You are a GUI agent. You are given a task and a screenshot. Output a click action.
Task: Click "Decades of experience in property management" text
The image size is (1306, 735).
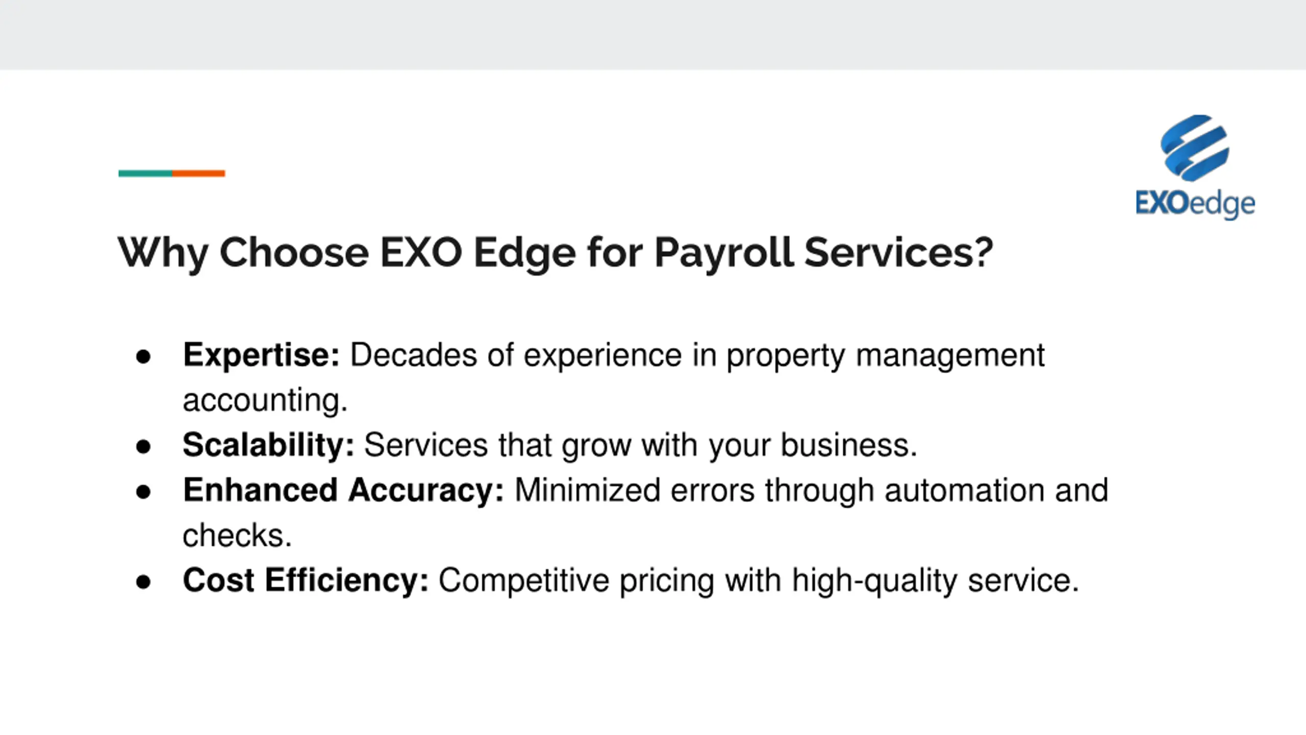tap(697, 355)
